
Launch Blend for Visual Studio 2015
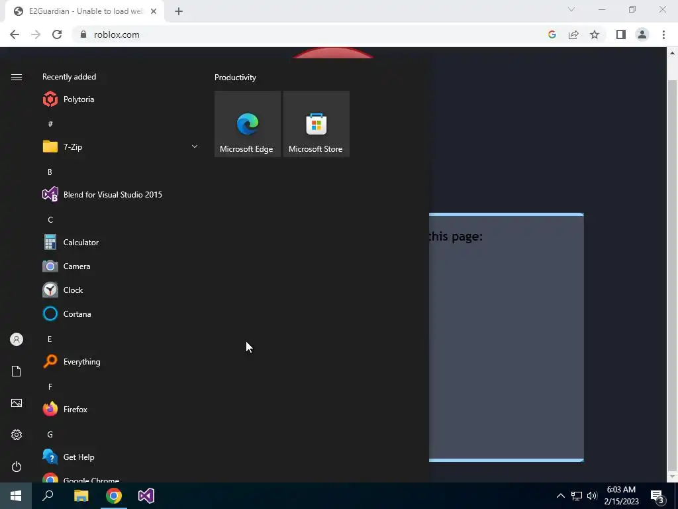point(121,195)
